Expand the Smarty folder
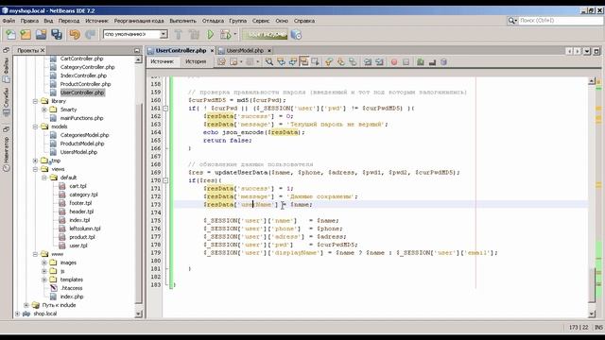605x340 pixels. tap(44, 110)
